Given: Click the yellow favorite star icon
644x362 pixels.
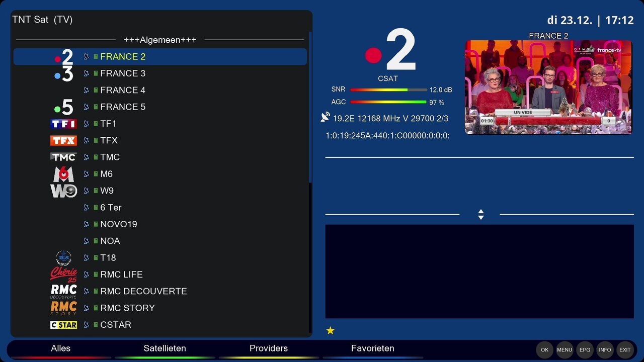Looking at the screenshot, I should (x=331, y=330).
